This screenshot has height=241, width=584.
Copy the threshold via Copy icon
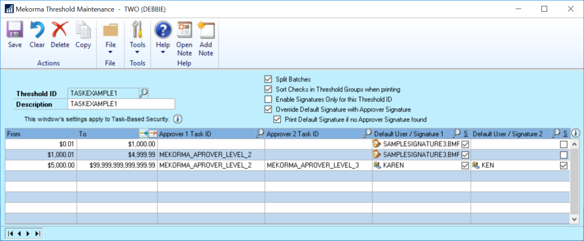pyautogui.click(x=83, y=35)
